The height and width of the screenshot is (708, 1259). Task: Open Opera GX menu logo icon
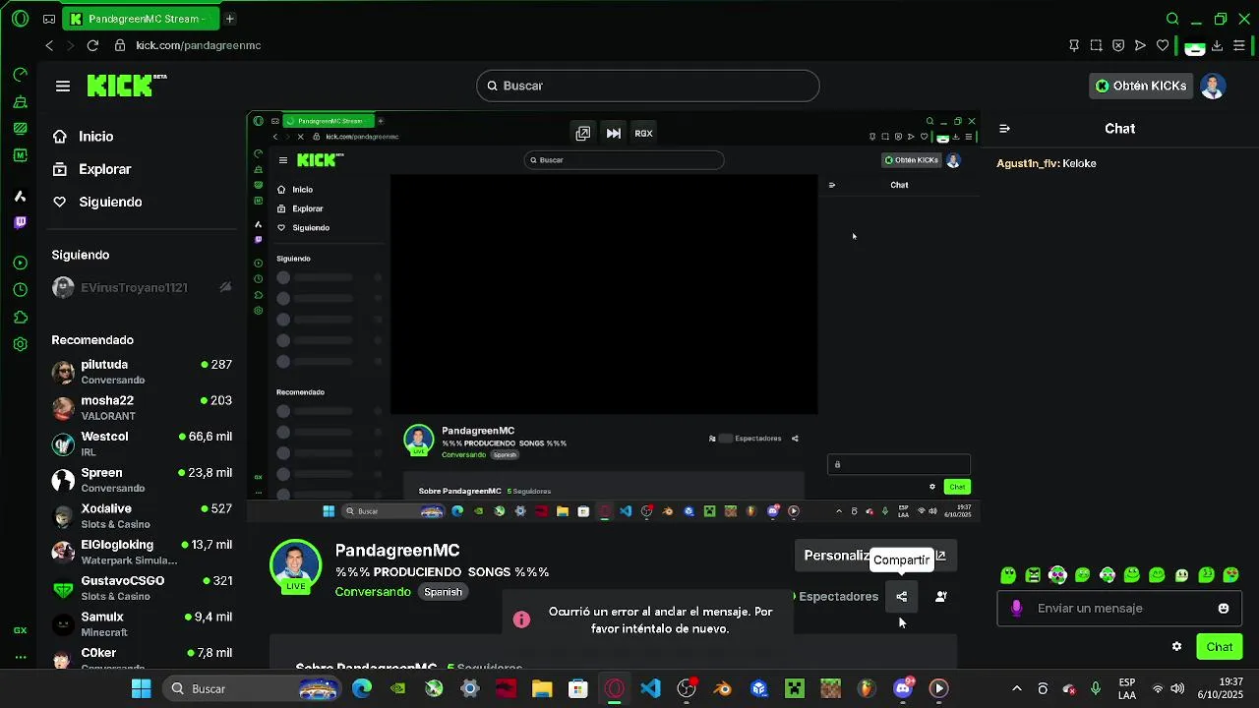[x=20, y=18]
